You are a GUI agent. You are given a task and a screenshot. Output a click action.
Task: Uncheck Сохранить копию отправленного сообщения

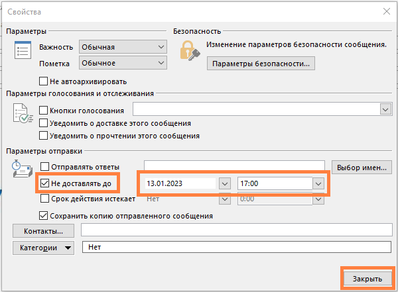click(x=44, y=216)
